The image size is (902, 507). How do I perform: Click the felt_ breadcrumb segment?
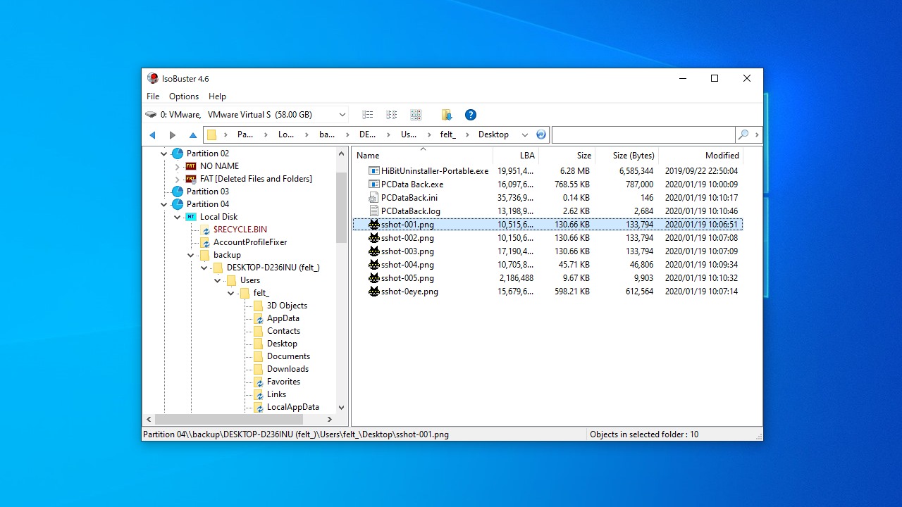point(448,134)
